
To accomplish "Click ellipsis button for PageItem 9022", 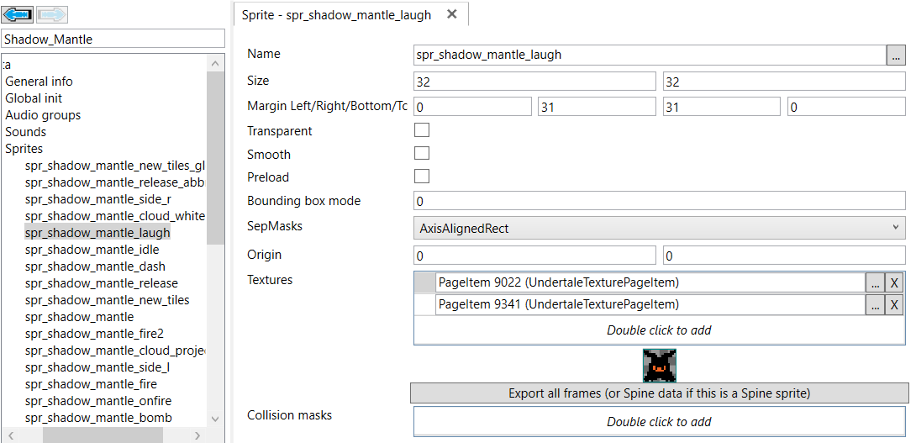I will click(875, 283).
